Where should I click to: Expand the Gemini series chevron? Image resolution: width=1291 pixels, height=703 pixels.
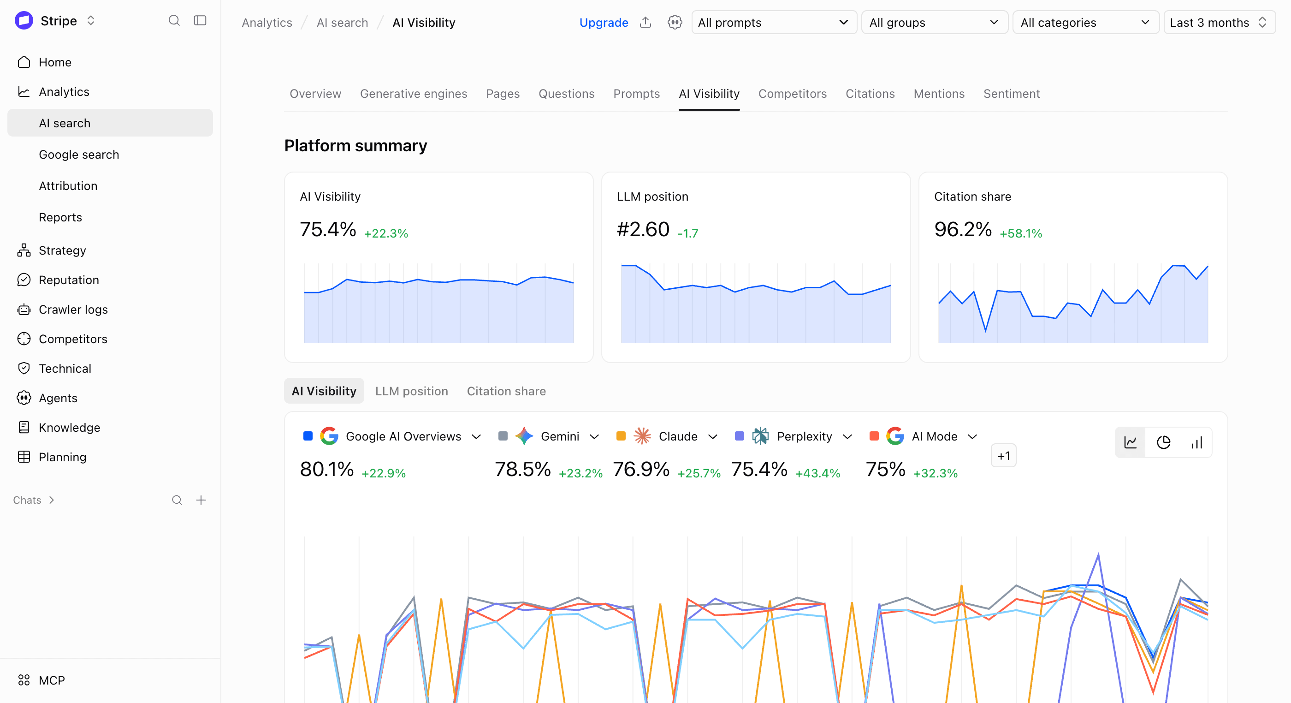tap(594, 437)
